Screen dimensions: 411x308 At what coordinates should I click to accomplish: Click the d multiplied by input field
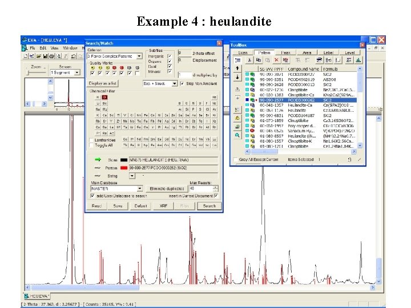coord(185,75)
